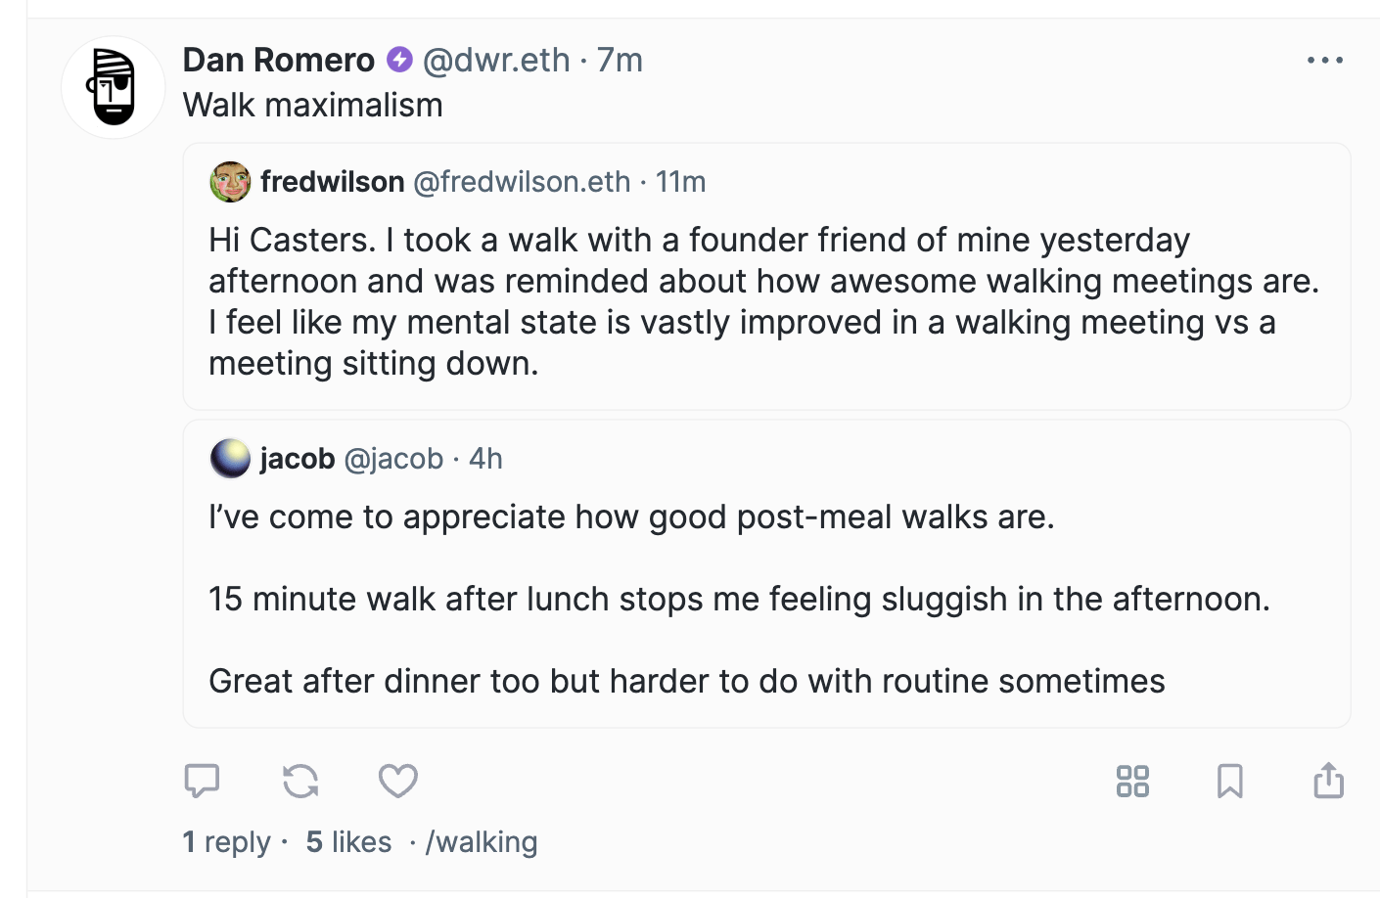The image size is (1380, 898).
Task: Open fredwilson's profile name link
Action: tap(333, 182)
